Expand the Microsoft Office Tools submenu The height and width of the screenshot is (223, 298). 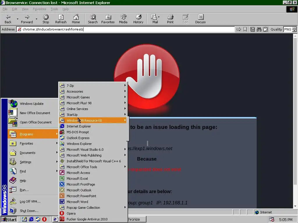click(x=93, y=167)
